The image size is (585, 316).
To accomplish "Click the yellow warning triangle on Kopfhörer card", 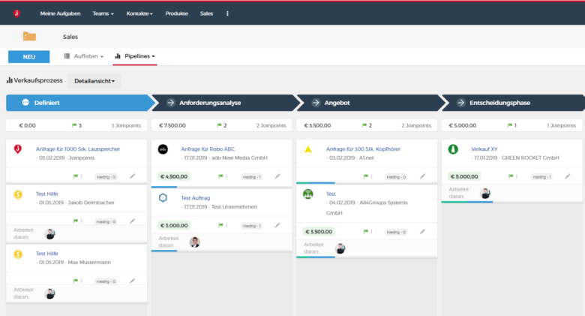I will tap(308, 149).
